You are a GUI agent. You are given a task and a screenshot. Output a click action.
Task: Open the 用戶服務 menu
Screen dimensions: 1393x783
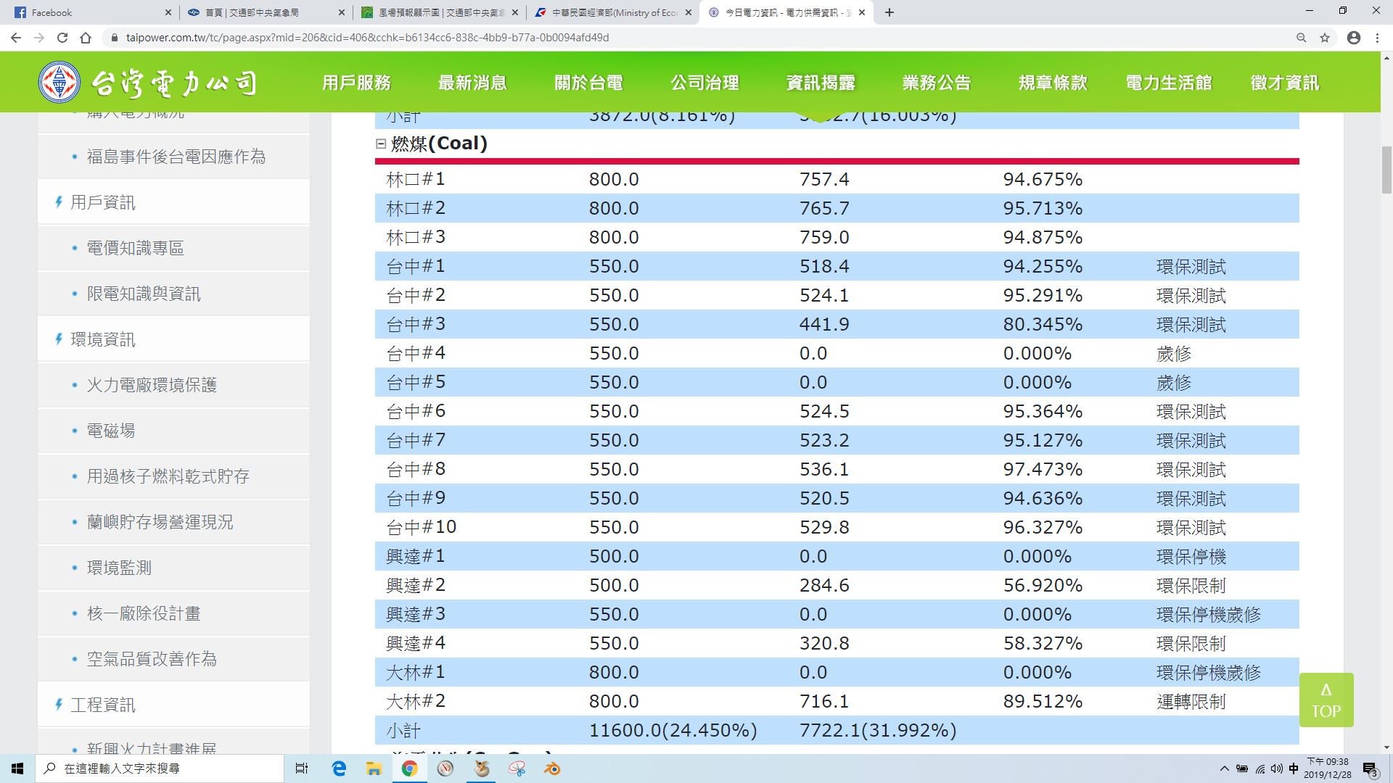(356, 83)
